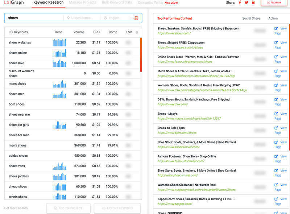Open external link icon for Online Shoes Store Famous Footwear
The height and width of the screenshot is (214, 290).
tap(276, 57)
